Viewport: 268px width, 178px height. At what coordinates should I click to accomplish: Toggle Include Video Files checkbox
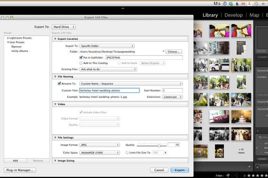point(81,112)
